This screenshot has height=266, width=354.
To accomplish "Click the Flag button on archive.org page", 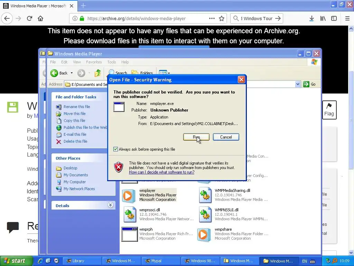I will click(x=329, y=110).
